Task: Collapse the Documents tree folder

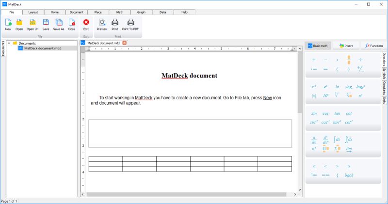Action: click(x=9, y=43)
